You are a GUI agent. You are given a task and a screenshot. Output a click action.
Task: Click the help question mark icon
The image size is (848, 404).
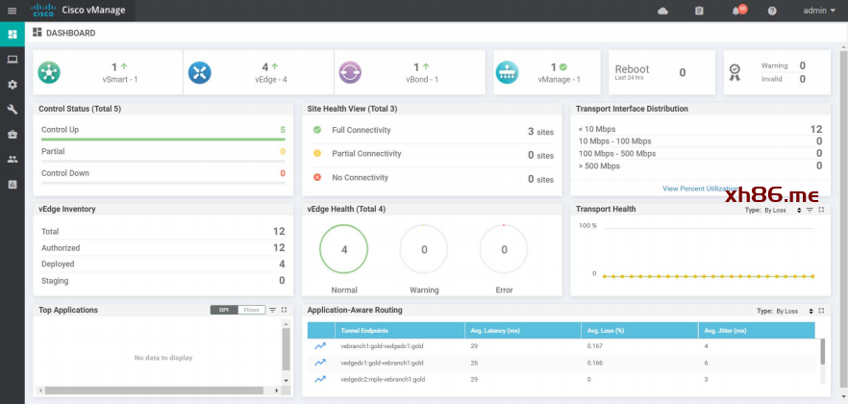(772, 11)
